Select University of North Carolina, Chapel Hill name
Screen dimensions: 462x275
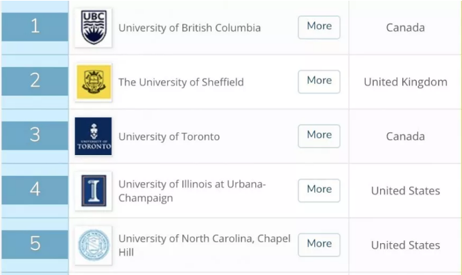205,245
